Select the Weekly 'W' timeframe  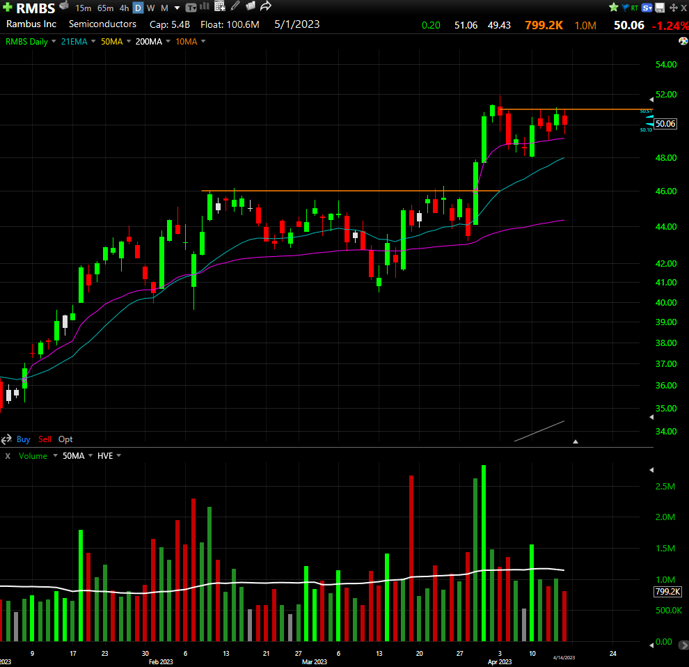[x=151, y=8]
